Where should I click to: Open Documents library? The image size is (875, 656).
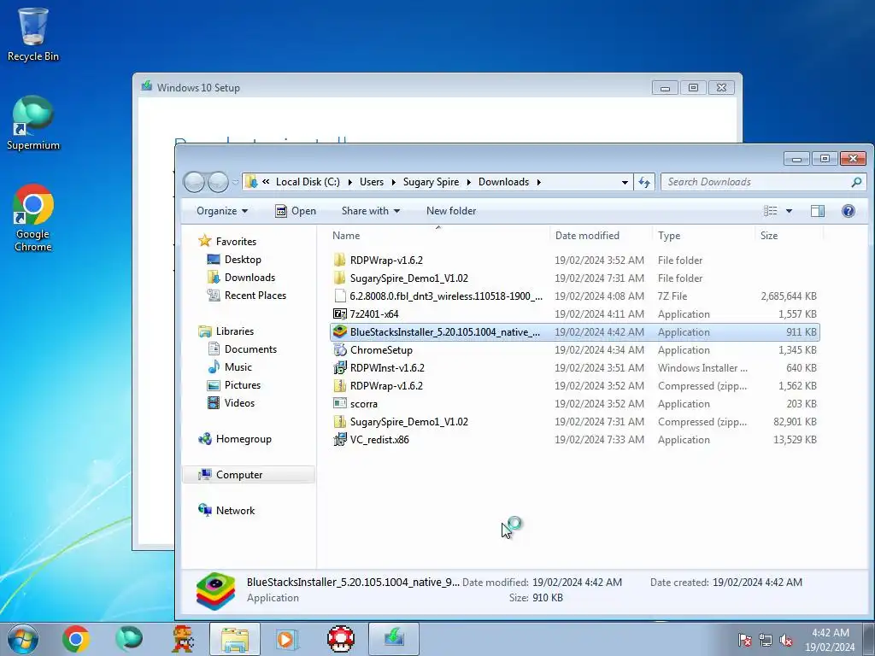[250, 349]
